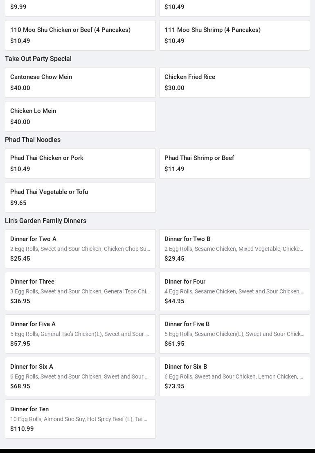Image resolution: width=315 pixels, height=453 pixels.
Task: Click the Take Out Party Special heading
Action: click(38, 59)
